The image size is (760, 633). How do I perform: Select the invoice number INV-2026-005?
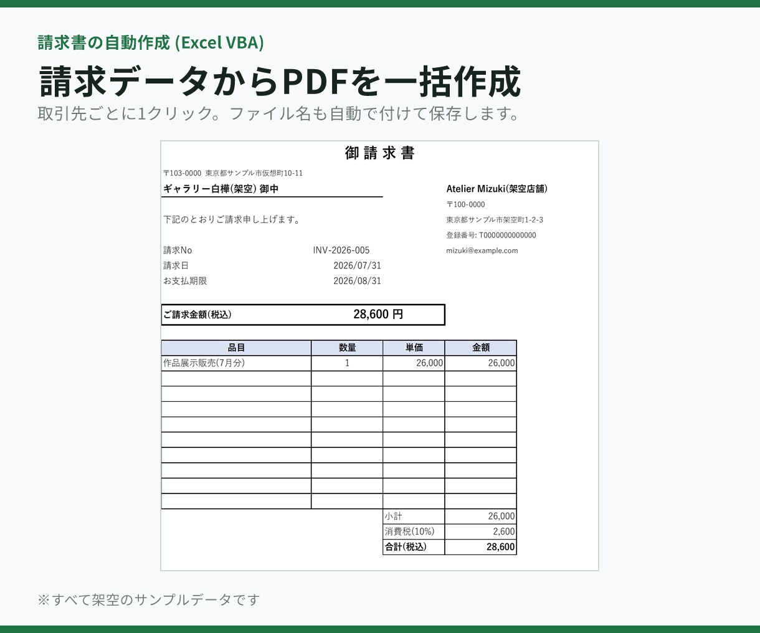(x=341, y=250)
